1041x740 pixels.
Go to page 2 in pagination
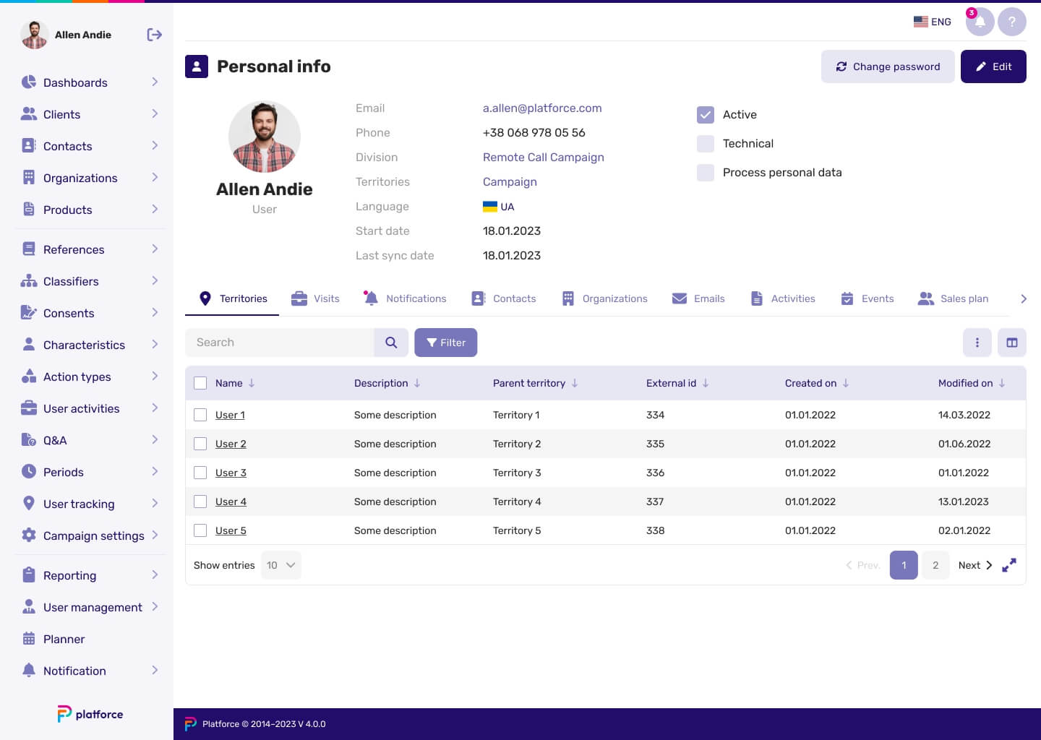(935, 565)
